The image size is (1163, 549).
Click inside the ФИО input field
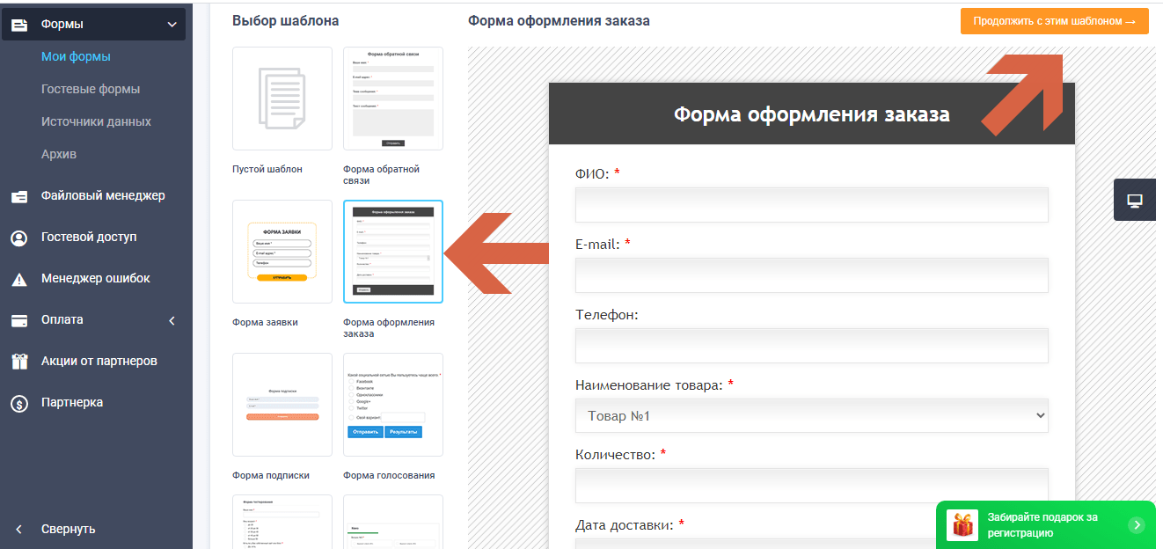[811, 204]
